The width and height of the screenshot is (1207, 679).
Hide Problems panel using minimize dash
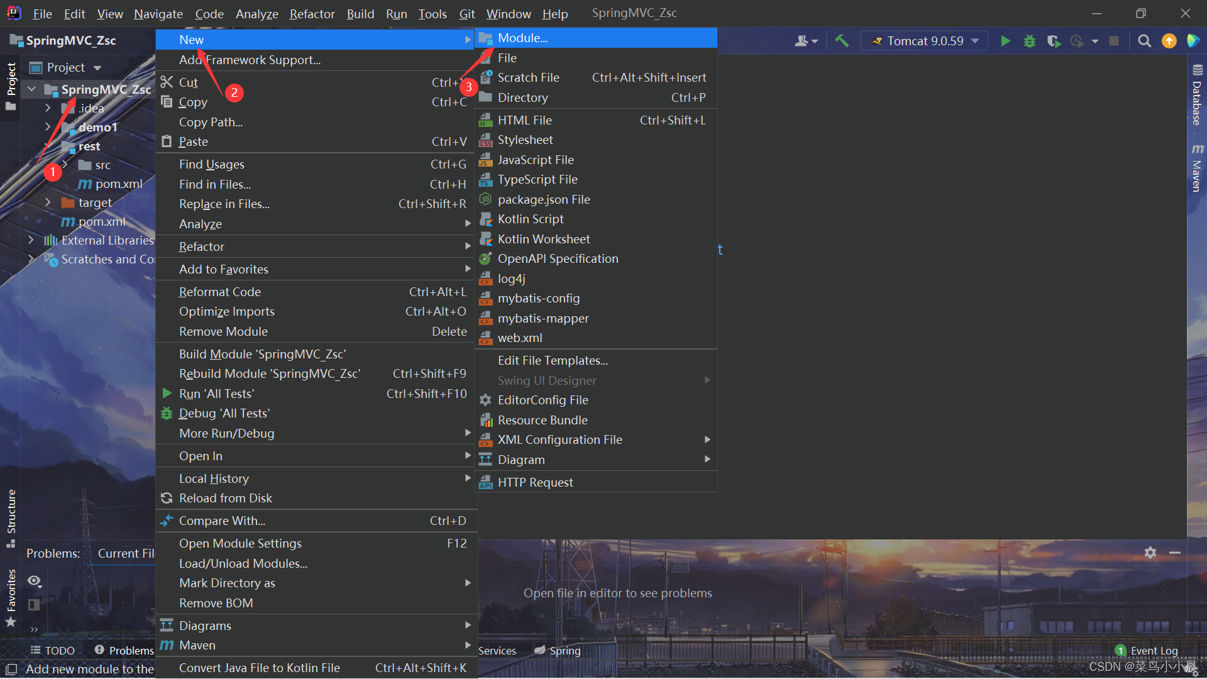click(1174, 553)
